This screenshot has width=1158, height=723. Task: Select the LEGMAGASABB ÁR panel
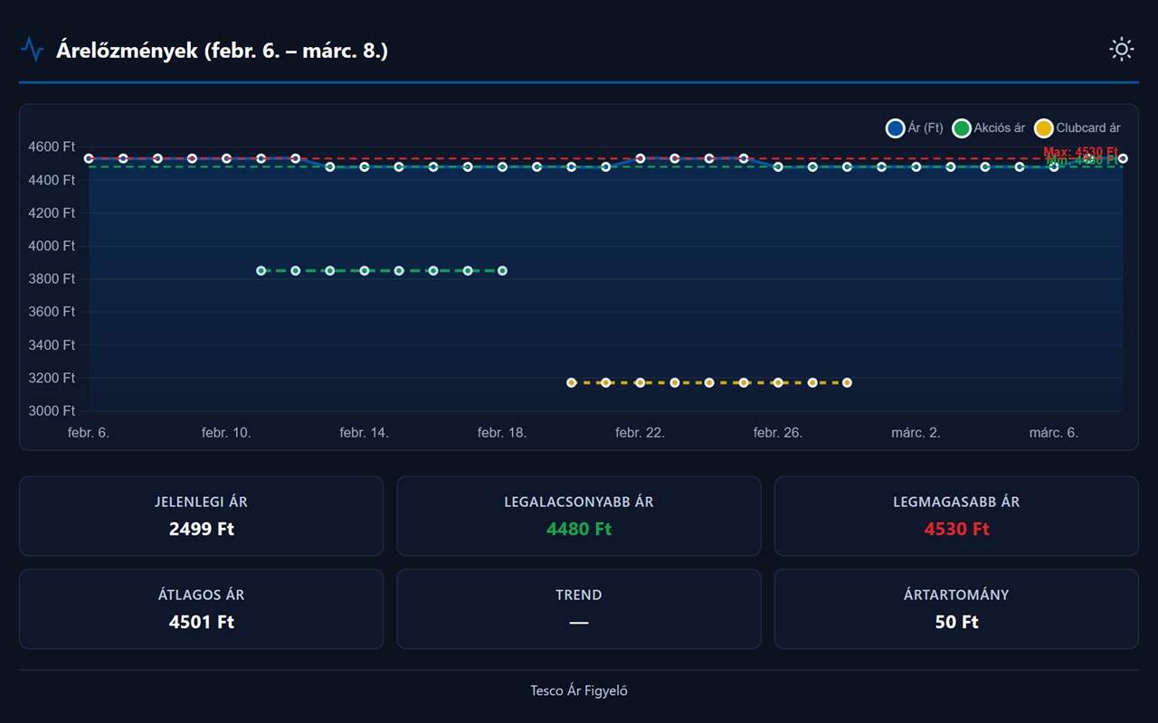pos(956,516)
